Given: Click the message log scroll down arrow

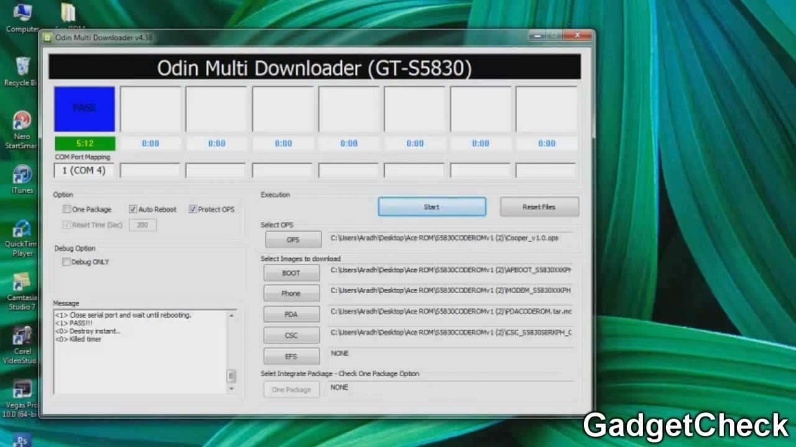Looking at the screenshot, I should tap(231, 389).
